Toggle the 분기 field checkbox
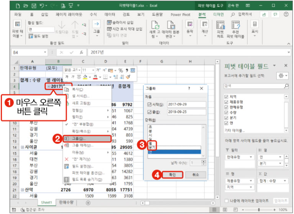Screen dimensions: 294x214 tap(226, 118)
